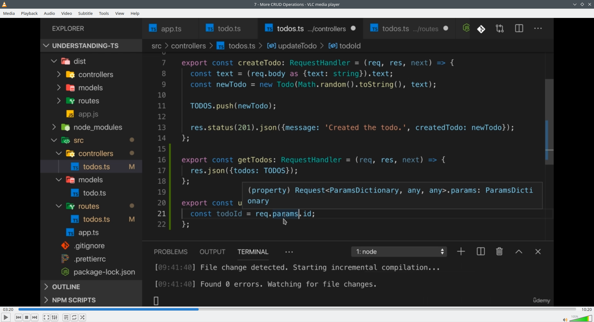Run the Node.js script via the green JS icon

(x=466, y=28)
